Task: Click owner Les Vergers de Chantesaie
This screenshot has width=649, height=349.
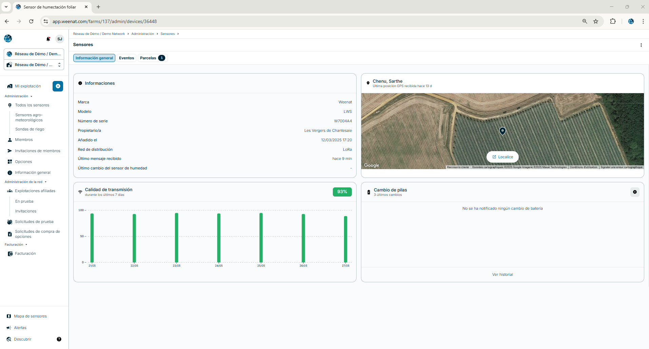Action: (328, 130)
